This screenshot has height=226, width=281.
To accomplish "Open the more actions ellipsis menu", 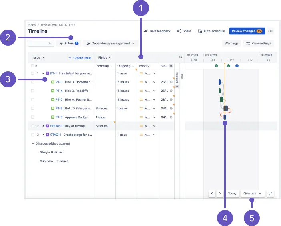I will 271,31.
